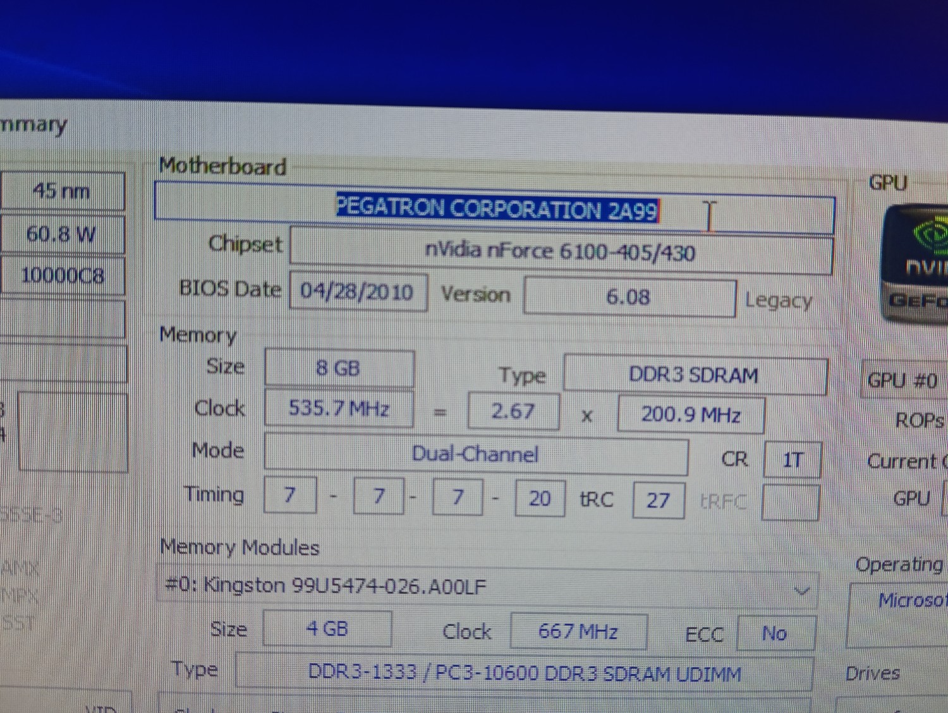The width and height of the screenshot is (948, 713).
Task: Click the DDR3-1333 / PC3-10600 module type field
Action: click(524, 673)
